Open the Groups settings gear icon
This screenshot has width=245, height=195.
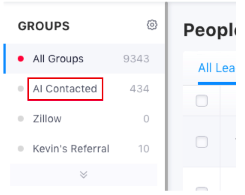[152, 25]
